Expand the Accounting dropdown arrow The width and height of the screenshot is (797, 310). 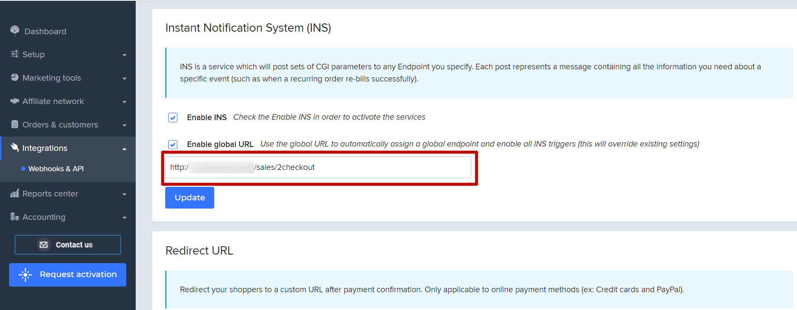124,218
